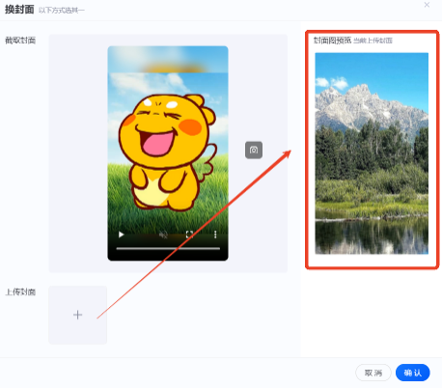The width and height of the screenshot is (442, 388).
Task: Play the video in the cover capture player
Action: pyautogui.click(x=122, y=235)
